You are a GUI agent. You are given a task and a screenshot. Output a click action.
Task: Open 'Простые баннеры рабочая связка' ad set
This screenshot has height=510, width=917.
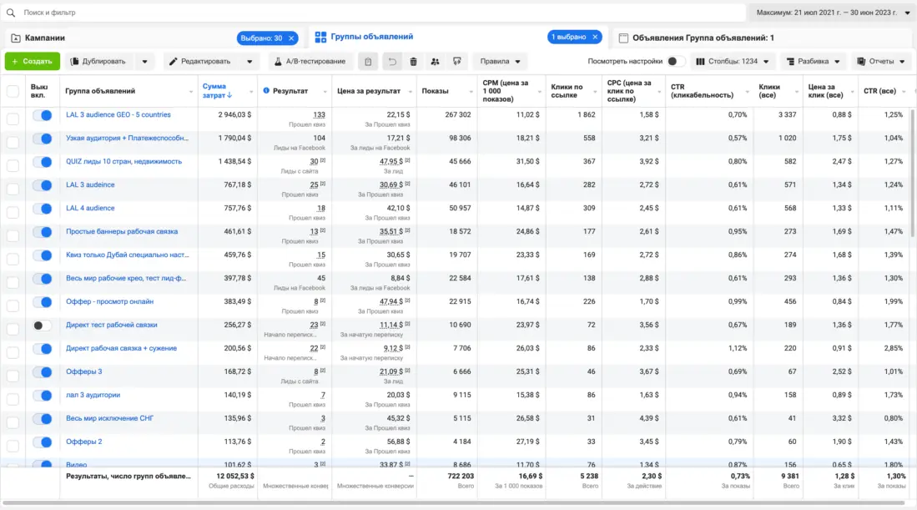pyautogui.click(x=122, y=231)
